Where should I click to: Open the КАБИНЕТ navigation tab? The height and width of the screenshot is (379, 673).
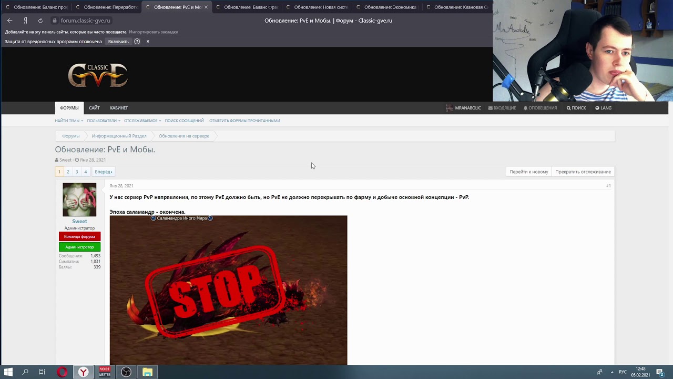pos(119,108)
